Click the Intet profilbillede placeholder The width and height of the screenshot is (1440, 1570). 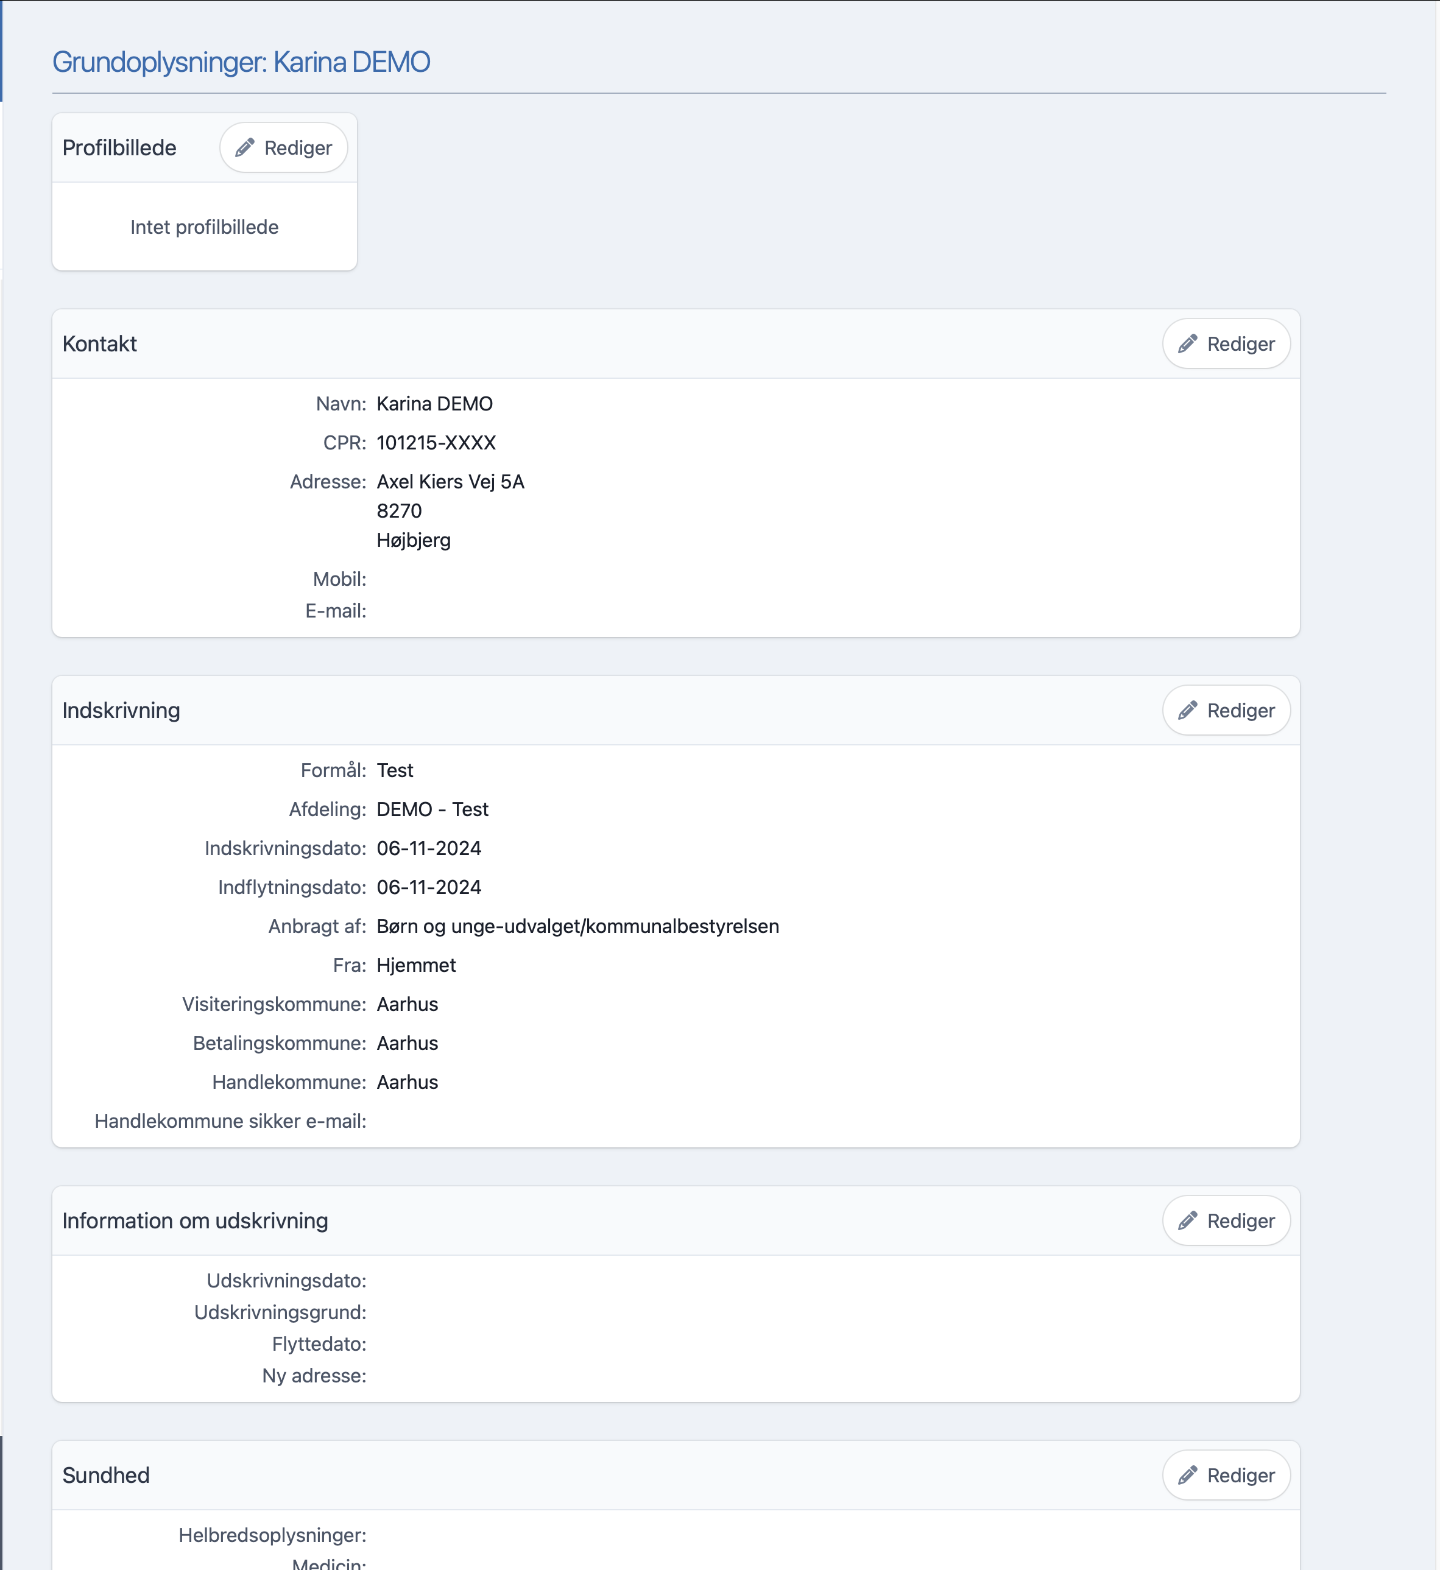coord(204,227)
